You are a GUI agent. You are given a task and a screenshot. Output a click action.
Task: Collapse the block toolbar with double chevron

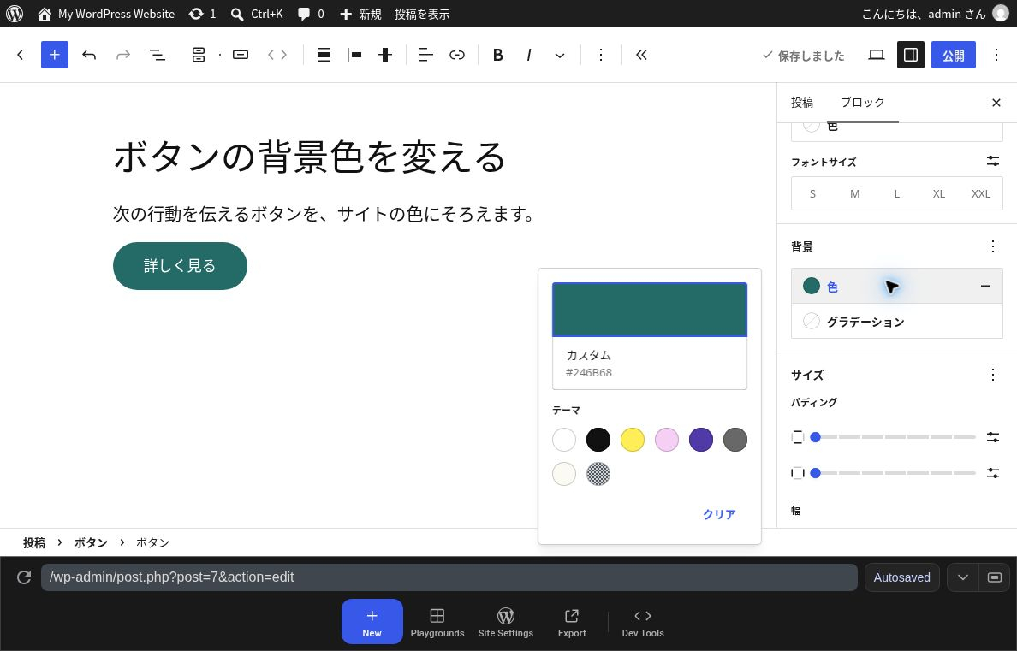point(641,55)
